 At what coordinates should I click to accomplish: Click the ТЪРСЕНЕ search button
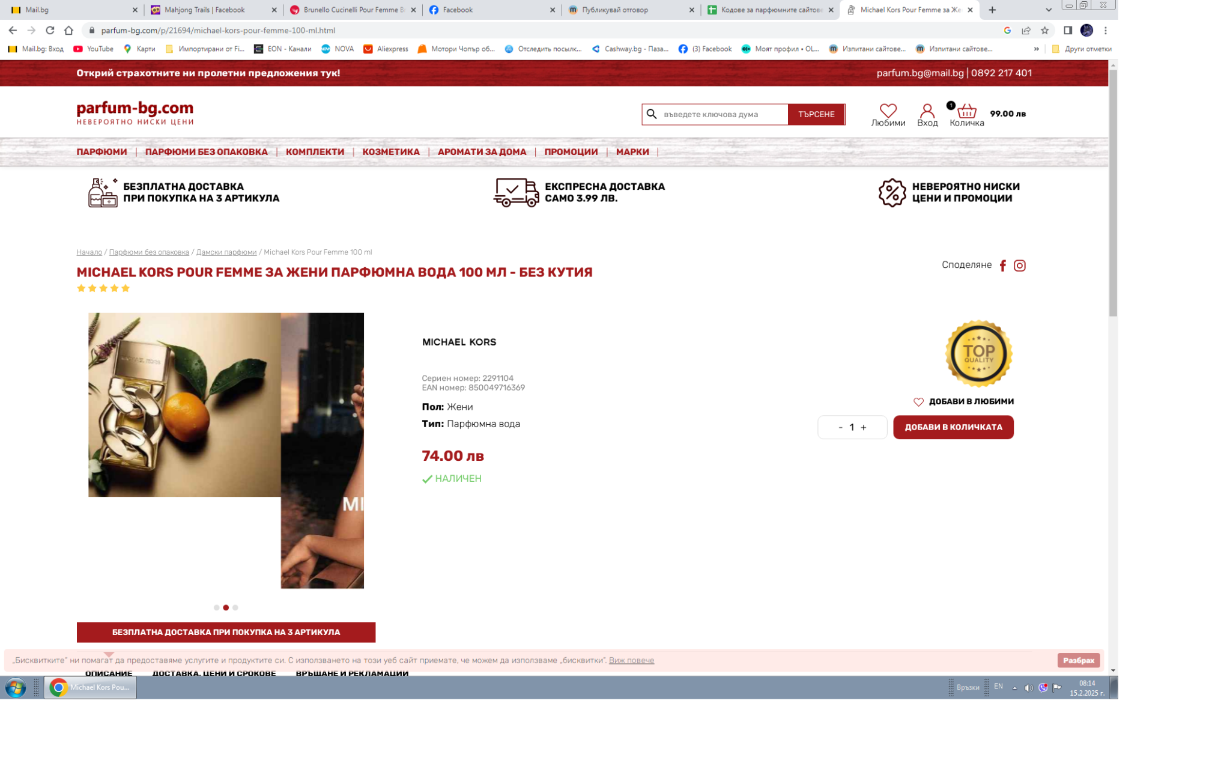pyautogui.click(x=816, y=114)
